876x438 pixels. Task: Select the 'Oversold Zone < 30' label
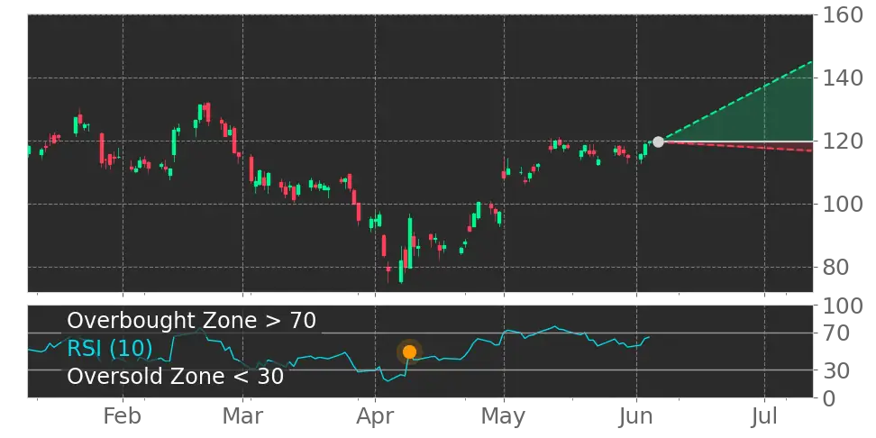pos(176,376)
